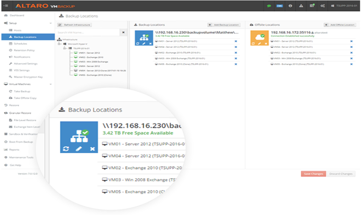Open Master Encryption Key in sidebar

(x=26, y=77)
